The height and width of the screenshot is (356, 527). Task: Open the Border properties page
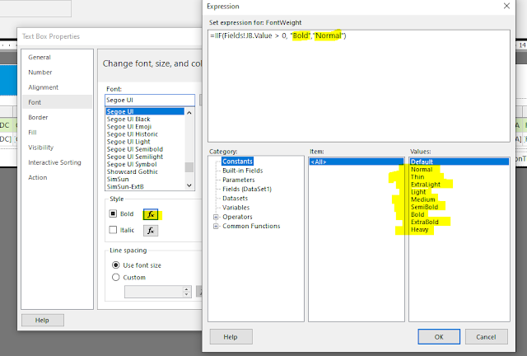point(38,118)
